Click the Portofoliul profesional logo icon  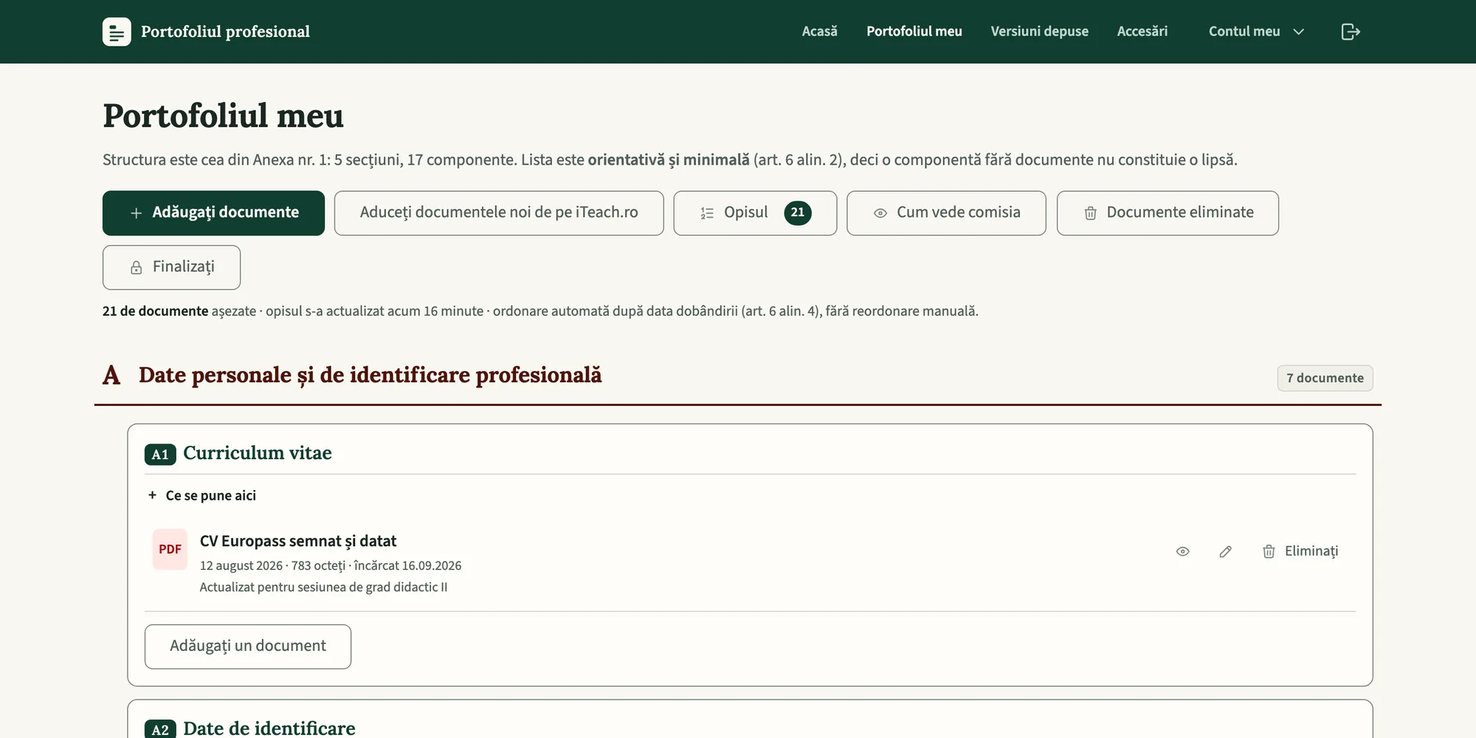[117, 32]
